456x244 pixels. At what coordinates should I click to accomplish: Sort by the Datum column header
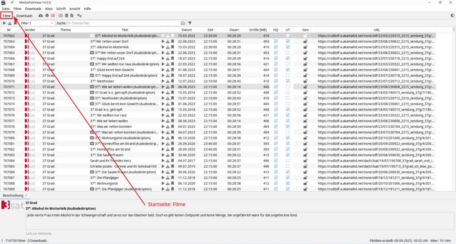pos(187,30)
